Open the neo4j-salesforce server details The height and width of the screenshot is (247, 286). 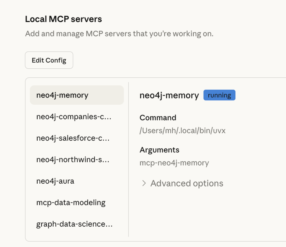73,138
